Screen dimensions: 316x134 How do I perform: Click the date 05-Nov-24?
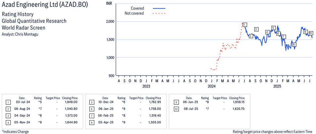click(x=22, y=122)
